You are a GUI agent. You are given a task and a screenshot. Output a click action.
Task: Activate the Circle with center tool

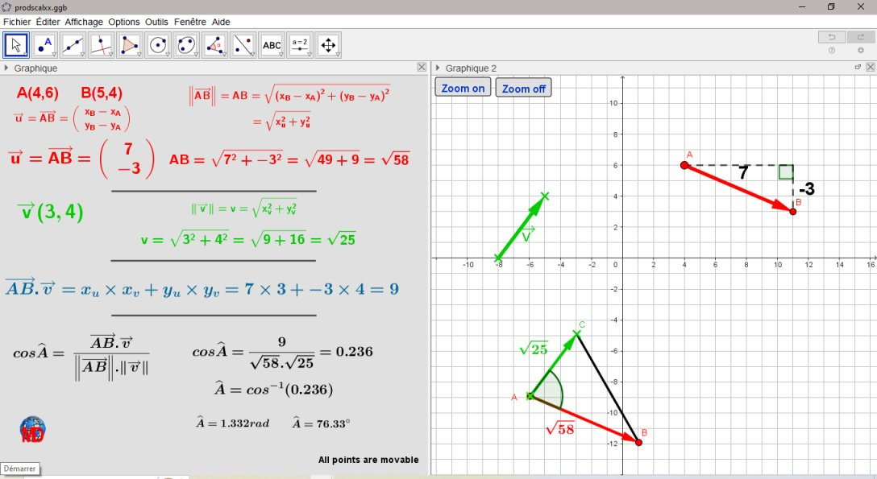coord(158,45)
